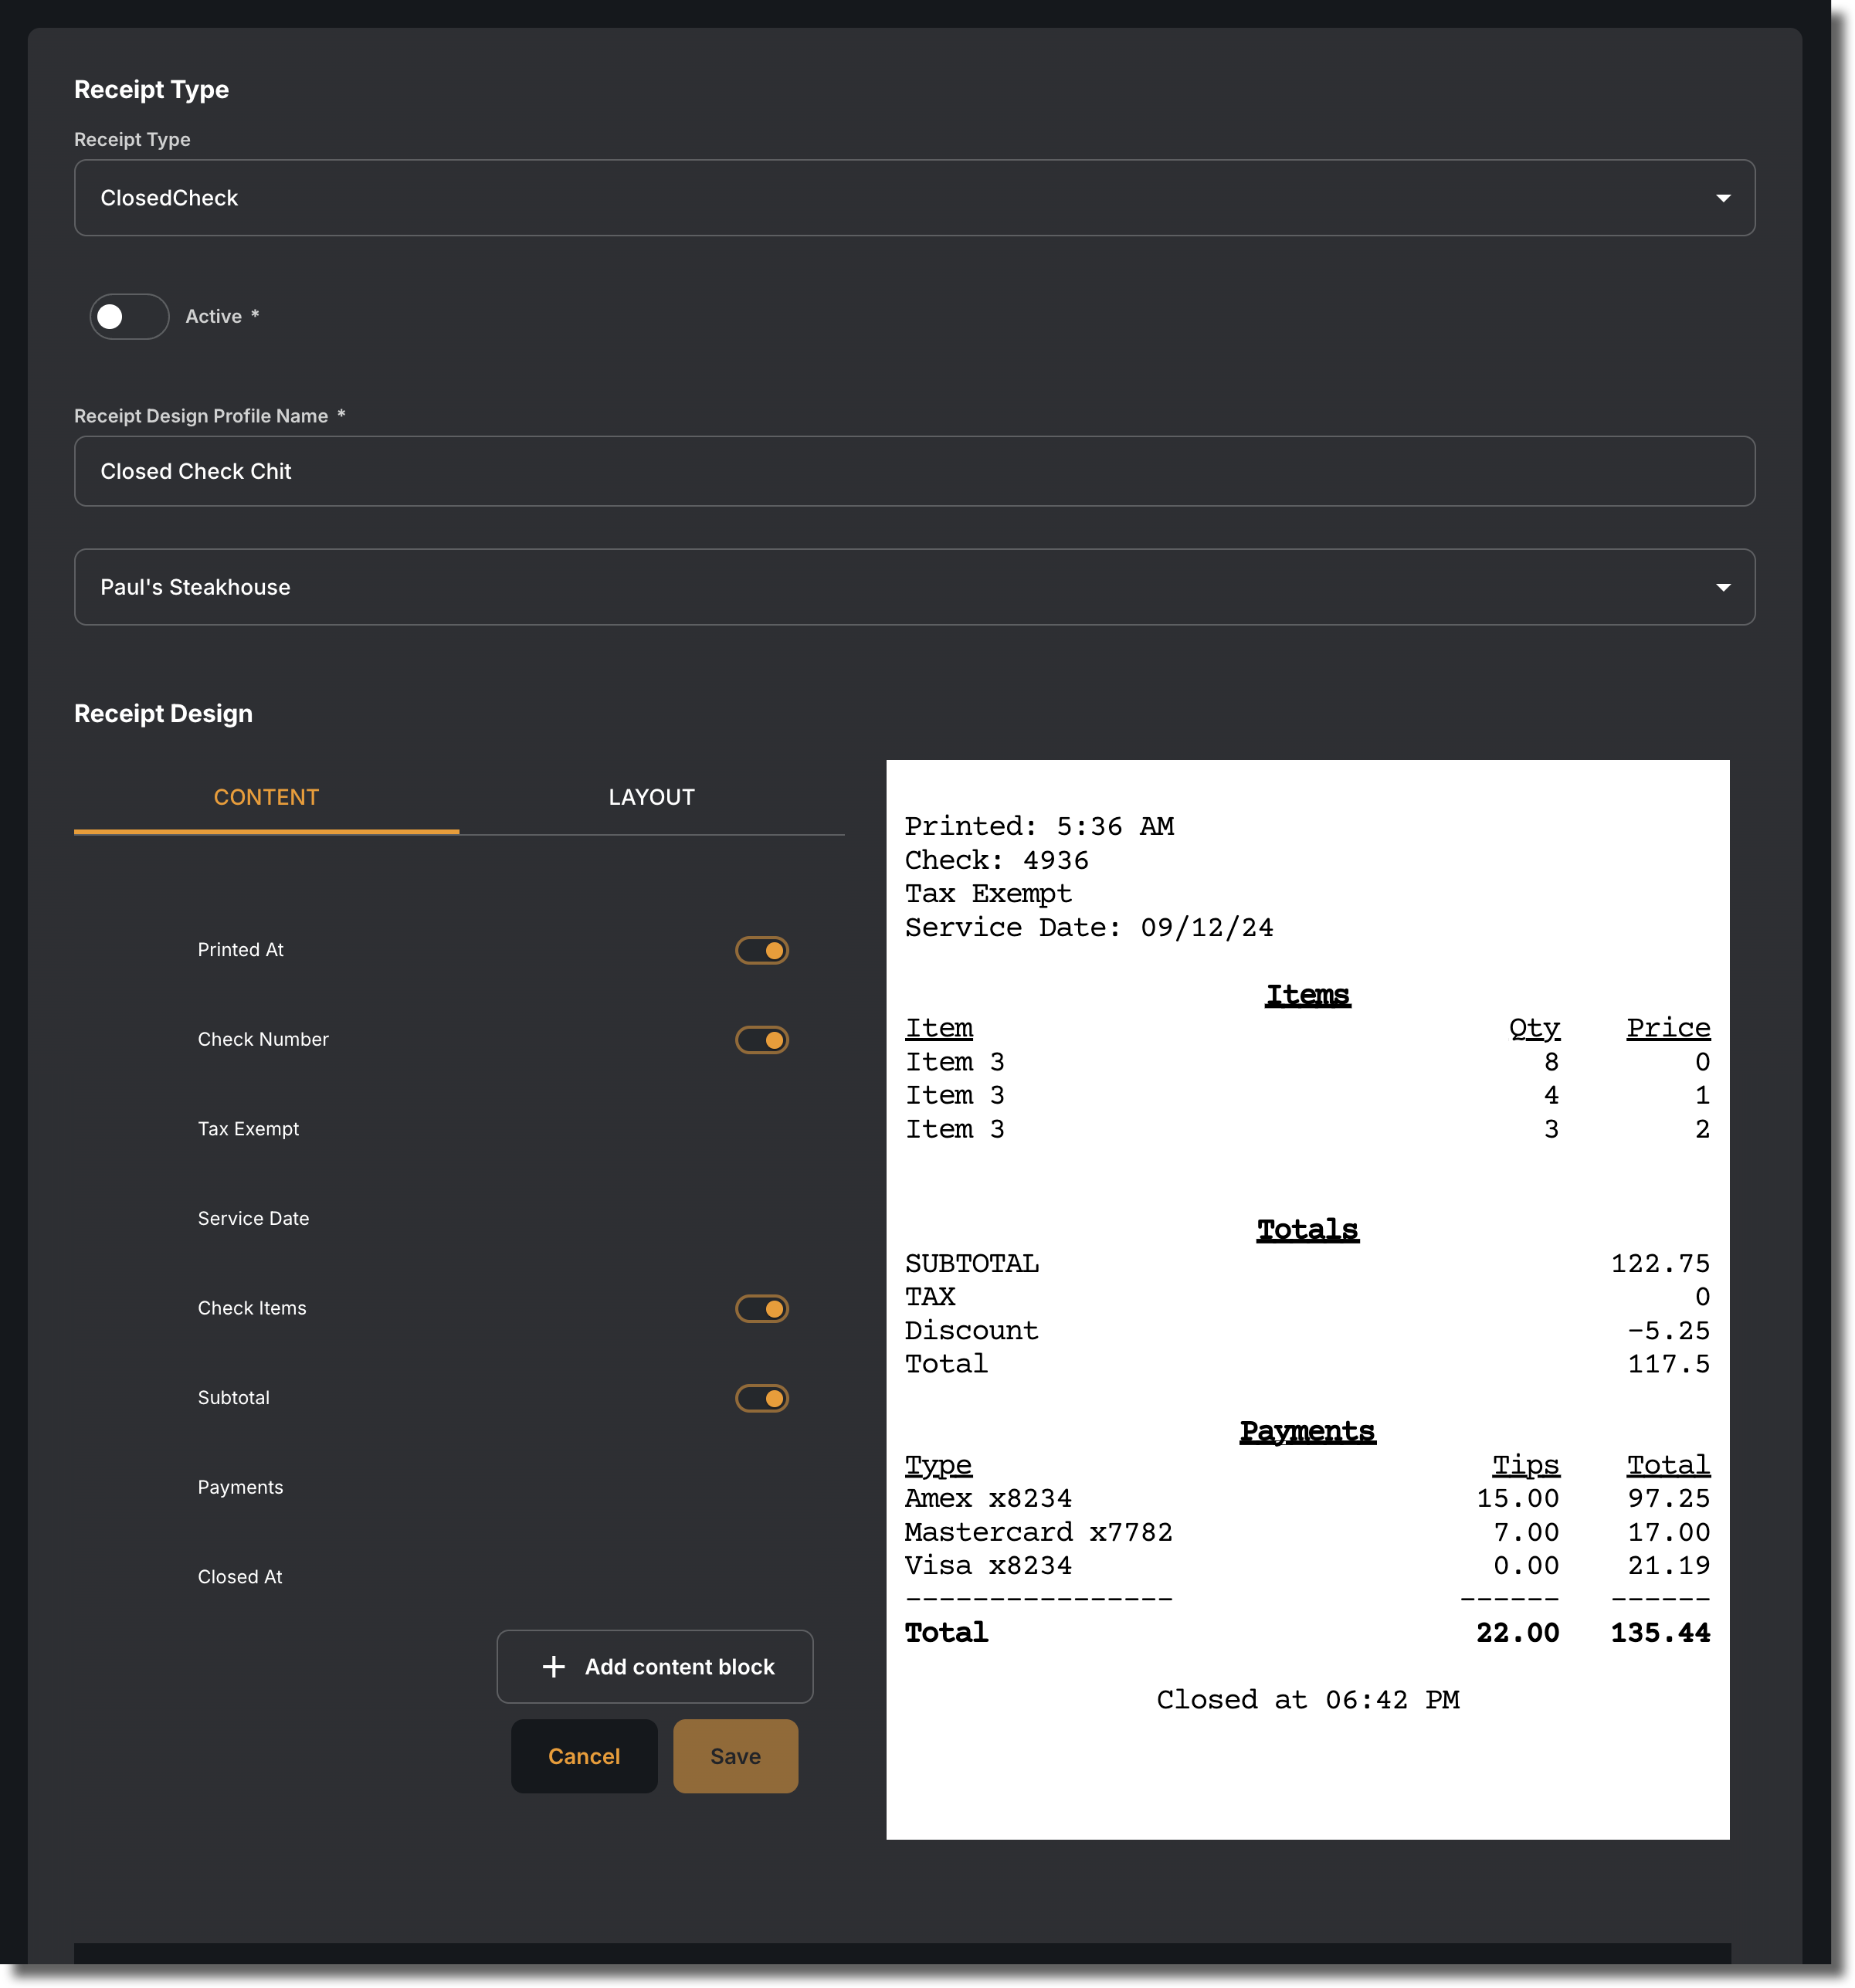This screenshot has width=1855, height=1988.
Task: Click 'Service Date: 09/12/24' in preview
Action: pos(1089,928)
